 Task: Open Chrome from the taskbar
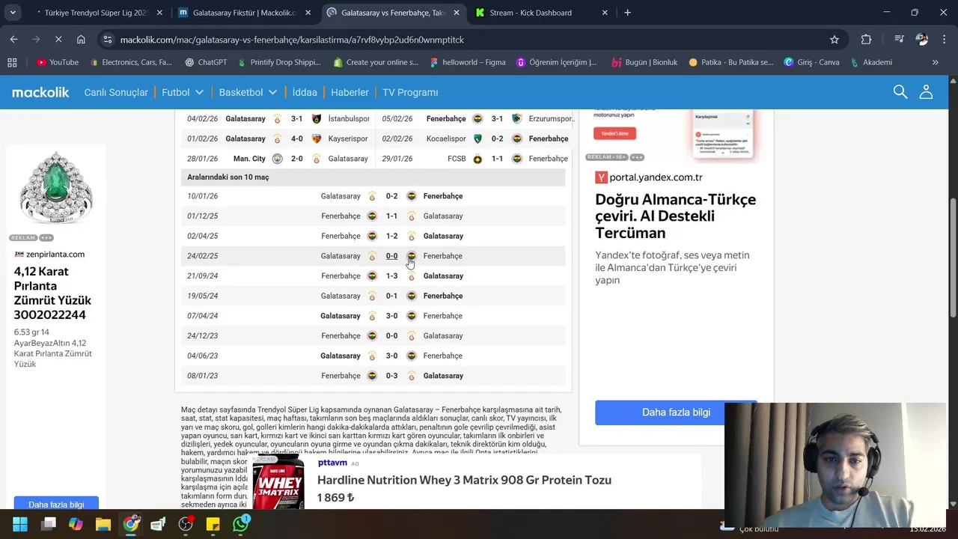pos(131,524)
